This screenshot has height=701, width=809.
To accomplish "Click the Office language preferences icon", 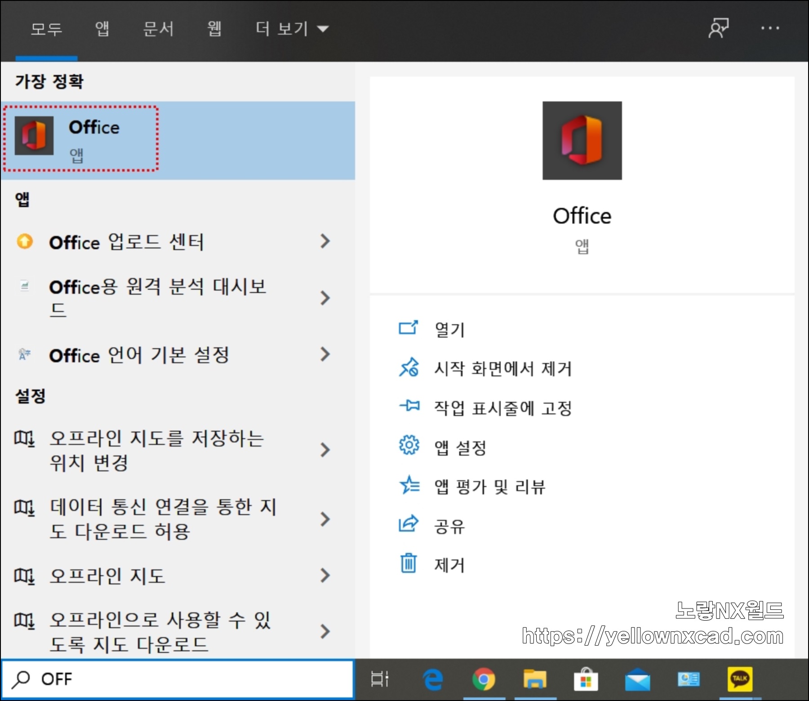I will (24, 354).
